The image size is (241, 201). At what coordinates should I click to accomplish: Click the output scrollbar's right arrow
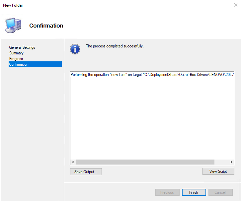point(231,162)
